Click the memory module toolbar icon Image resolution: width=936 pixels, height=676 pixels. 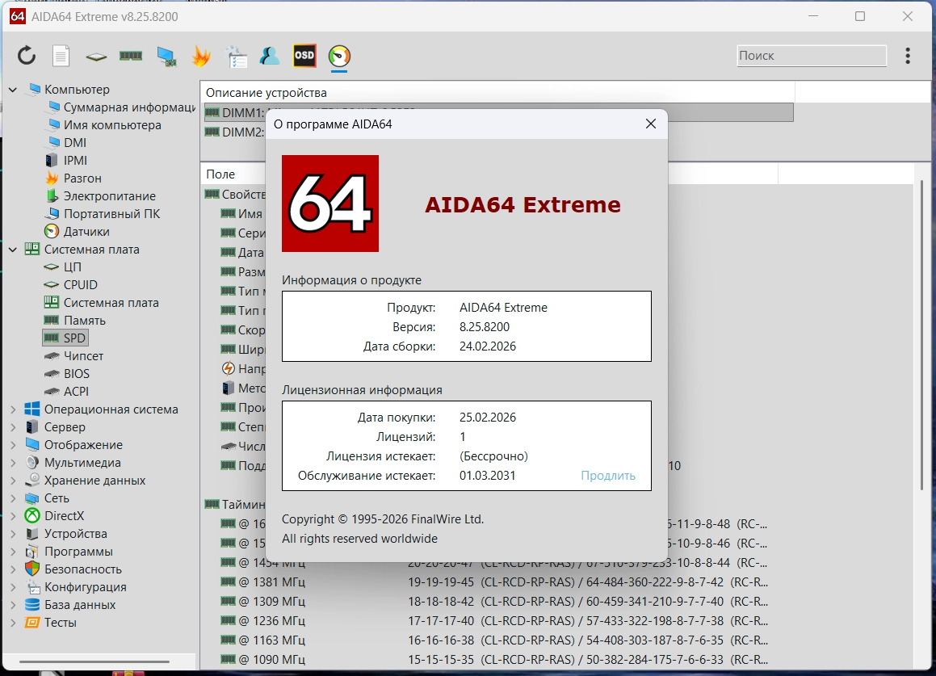pos(131,56)
